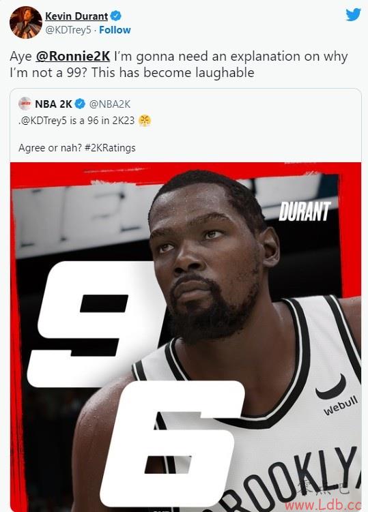Click the Webull sponsor logo on jersey

click(341, 406)
